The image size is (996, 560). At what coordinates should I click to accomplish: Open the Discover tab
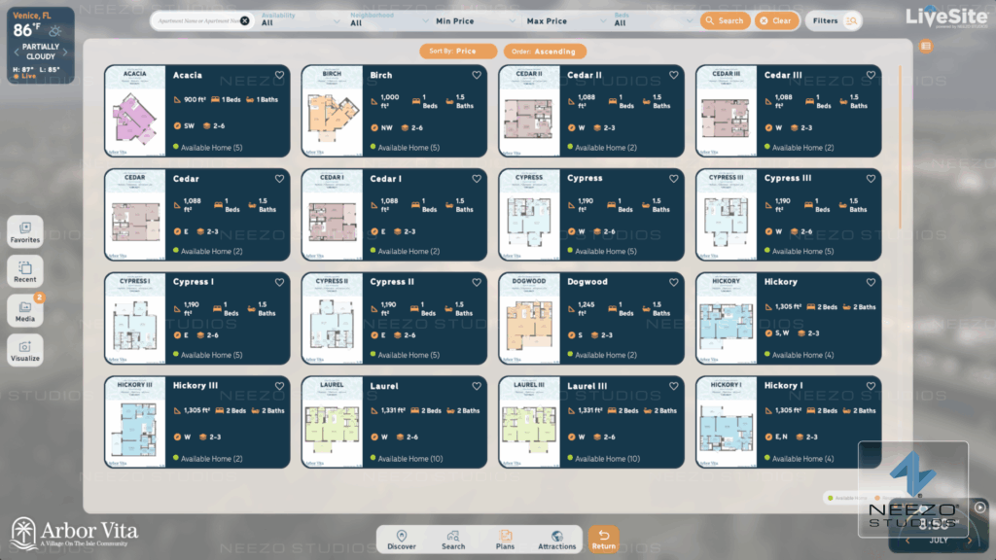402,540
